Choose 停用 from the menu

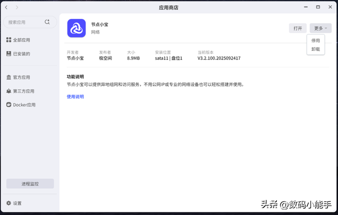tap(315, 41)
